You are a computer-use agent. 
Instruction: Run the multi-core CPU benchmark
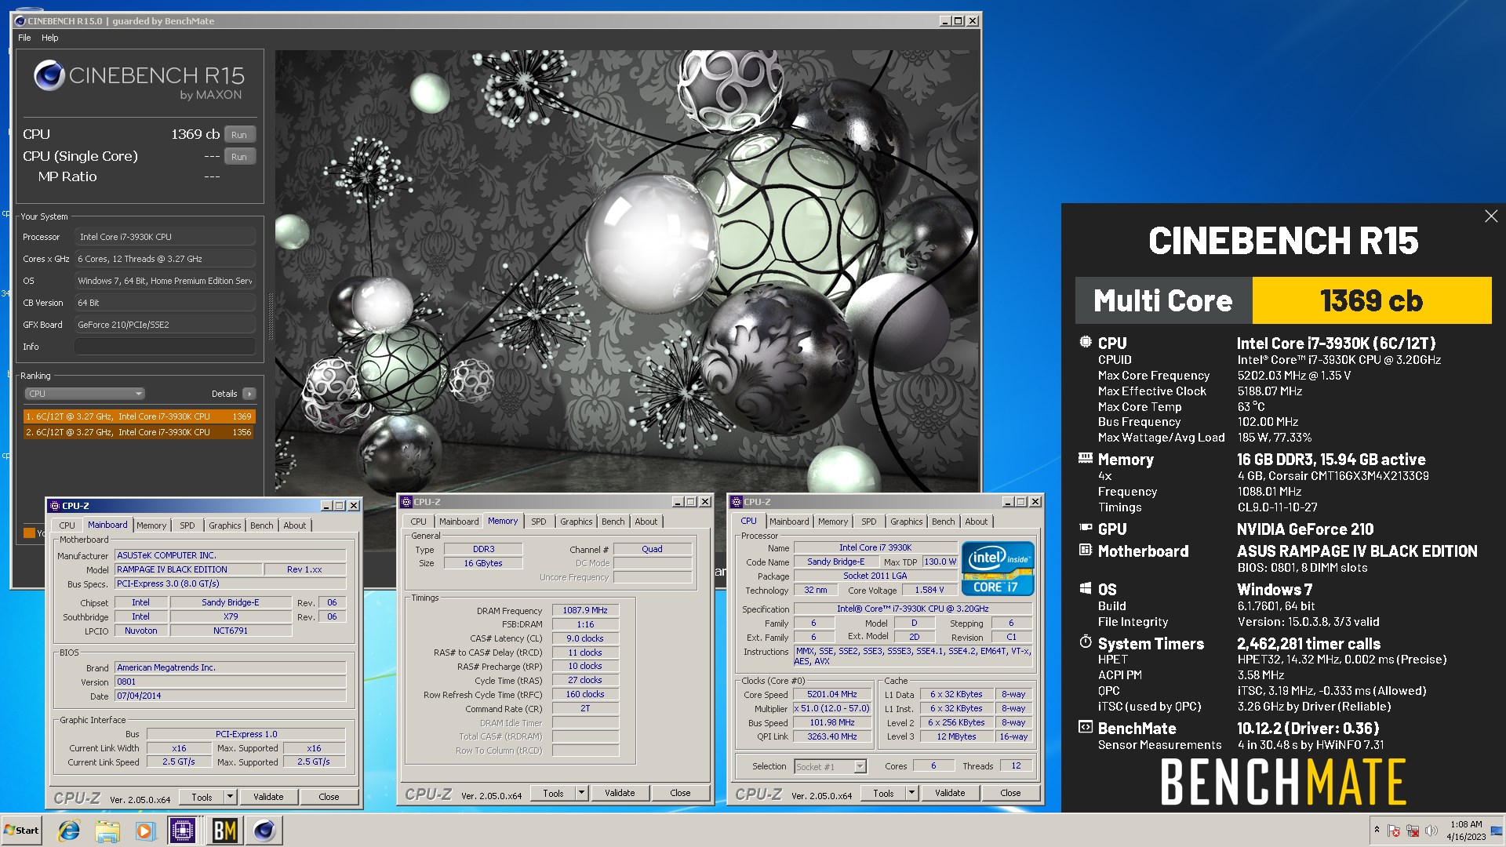coord(239,135)
